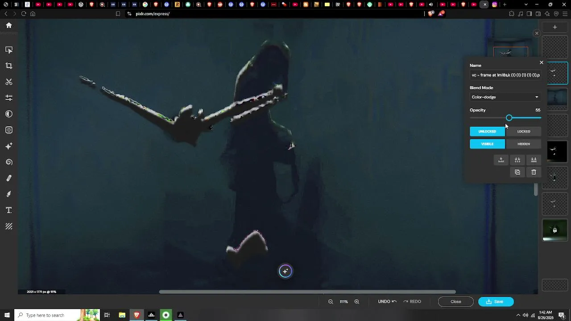Select the Cutout scissors tool

[9, 82]
